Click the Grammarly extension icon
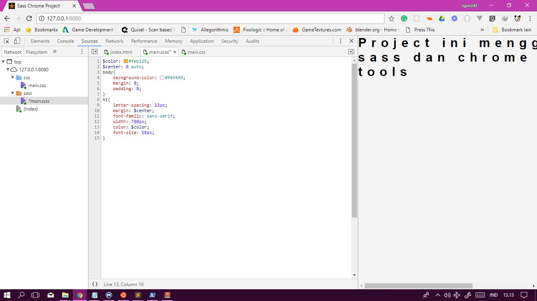This screenshot has height=301, width=537. (x=404, y=18)
